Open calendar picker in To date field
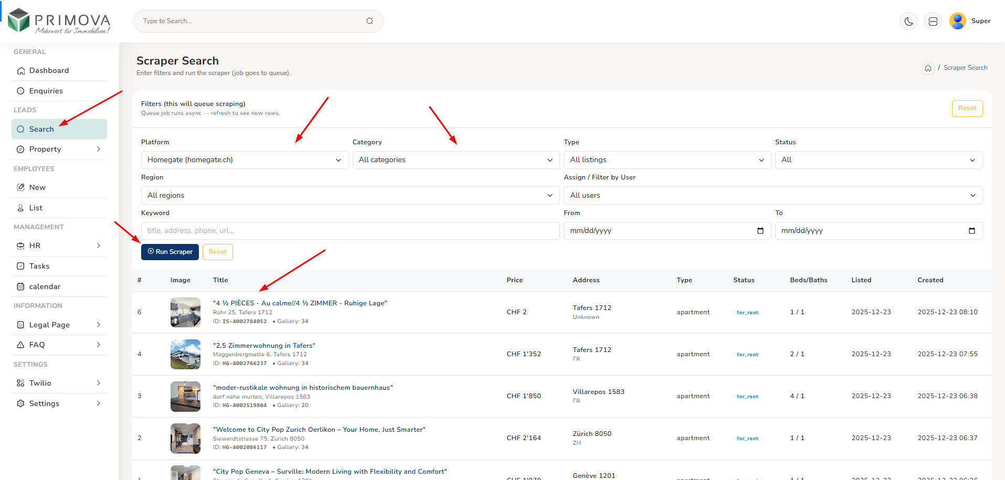 coord(971,231)
